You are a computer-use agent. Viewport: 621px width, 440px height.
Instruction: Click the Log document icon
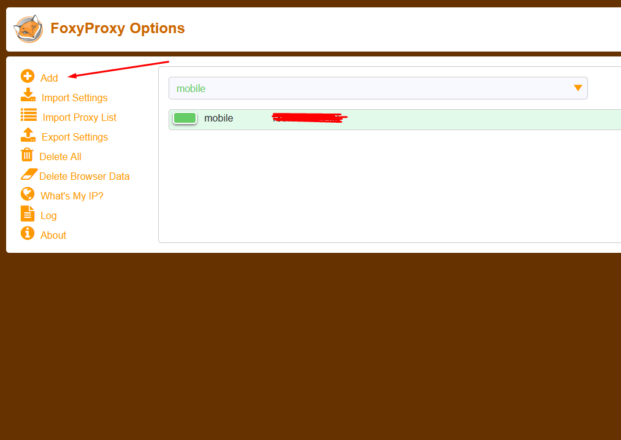28,214
